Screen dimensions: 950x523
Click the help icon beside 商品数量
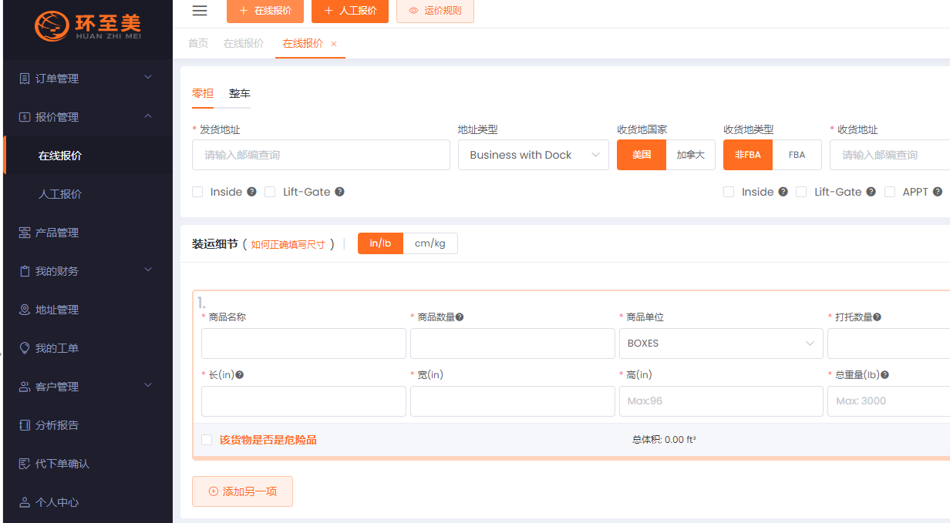point(460,317)
